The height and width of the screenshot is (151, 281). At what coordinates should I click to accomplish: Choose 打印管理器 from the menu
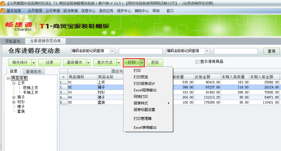point(148,119)
